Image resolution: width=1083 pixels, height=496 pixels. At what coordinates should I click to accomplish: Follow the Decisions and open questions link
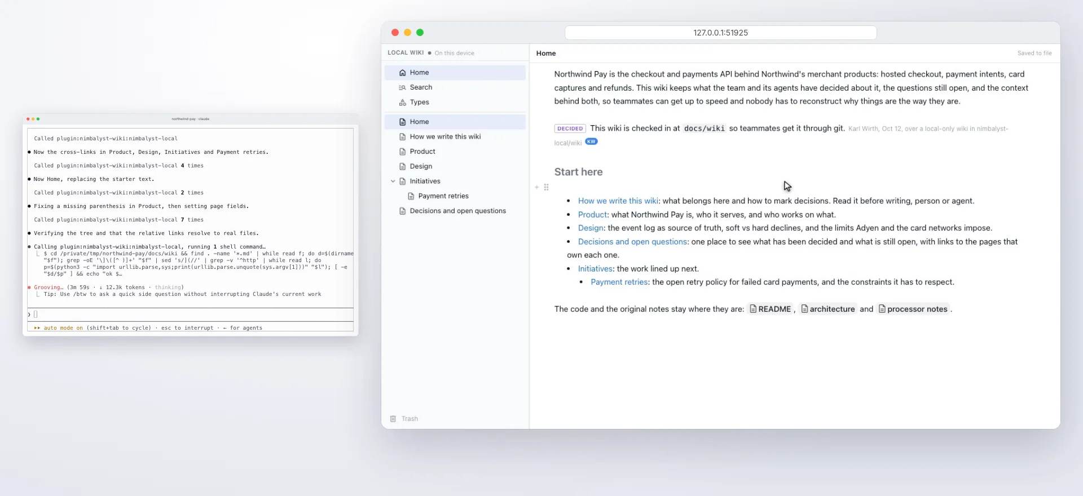pos(632,242)
